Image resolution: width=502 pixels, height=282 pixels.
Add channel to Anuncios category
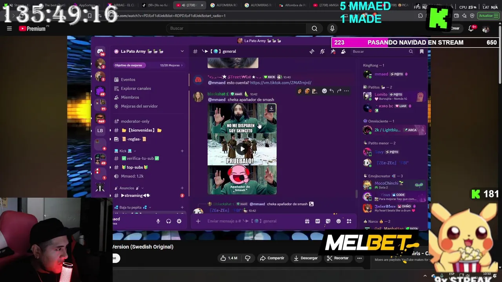tap(182, 188)
